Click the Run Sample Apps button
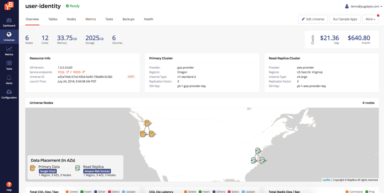The width and height of the screenshot is (384, 193). [345, 19]
